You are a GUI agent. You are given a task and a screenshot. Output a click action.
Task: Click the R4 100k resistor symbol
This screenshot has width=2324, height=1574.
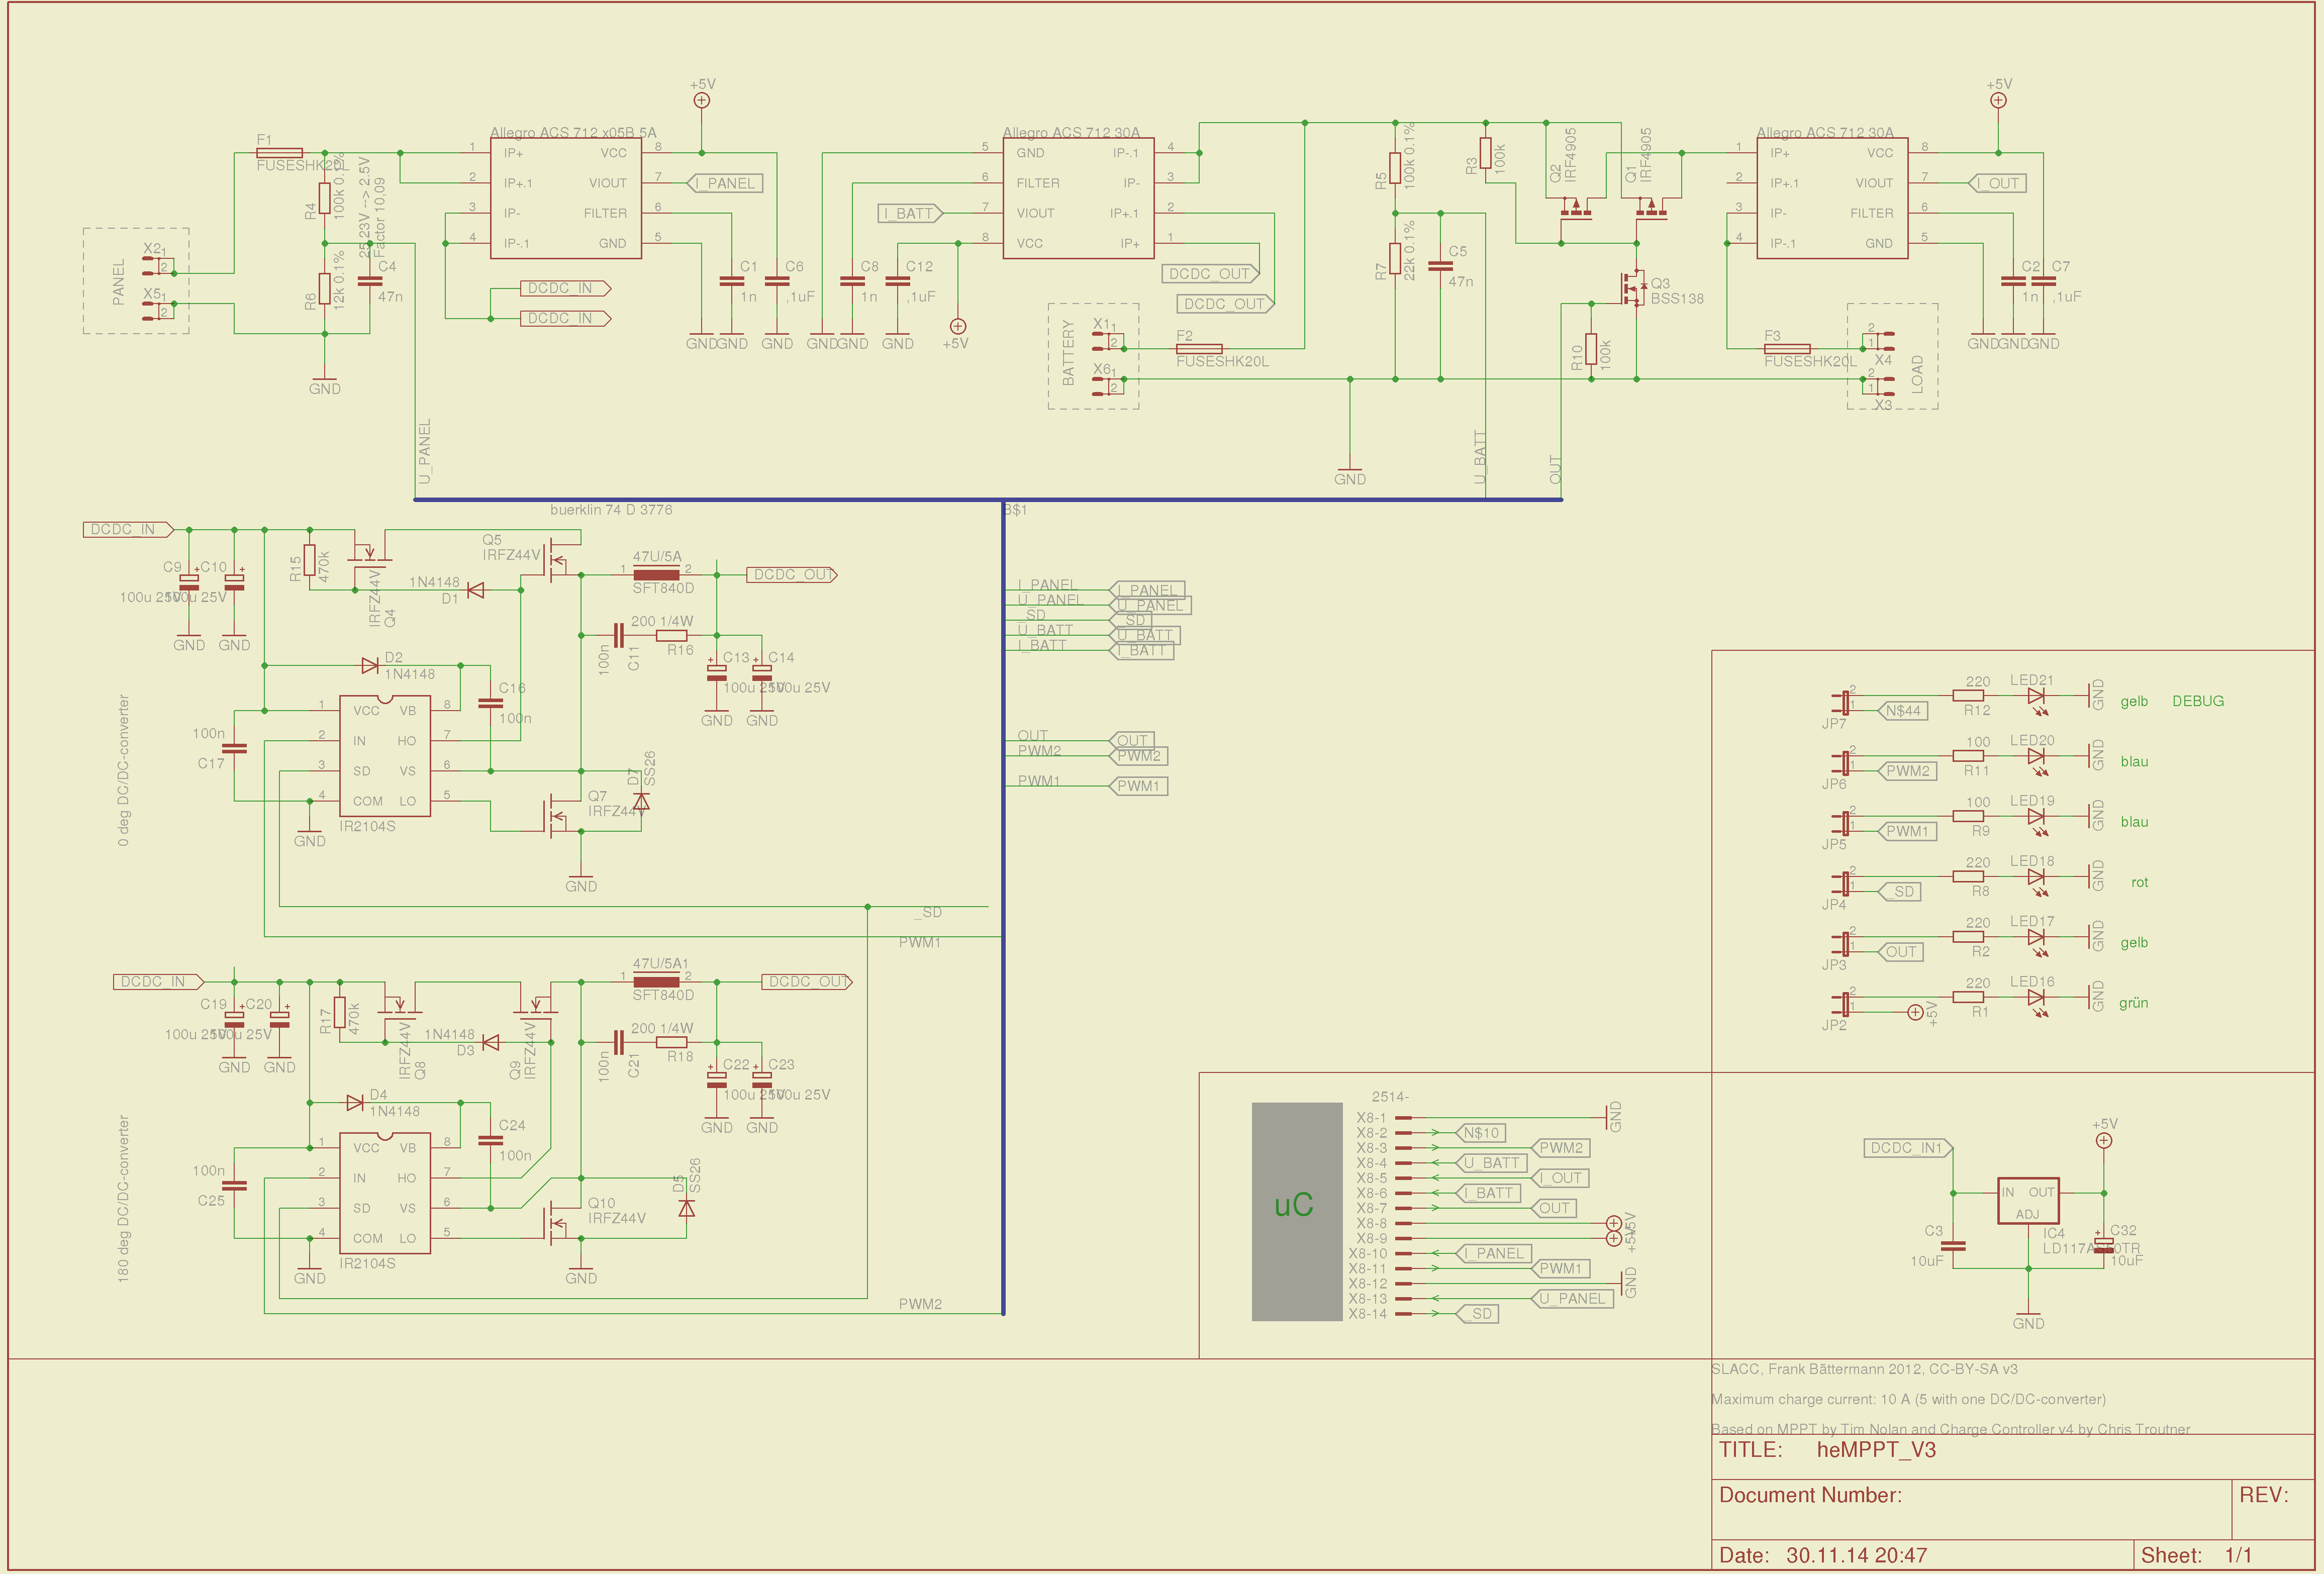click(325, 198)
